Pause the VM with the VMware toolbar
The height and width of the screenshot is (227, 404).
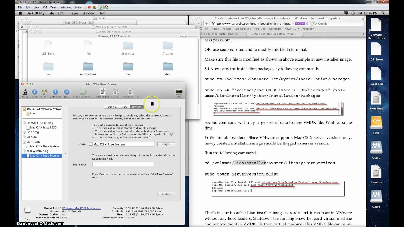95,7
